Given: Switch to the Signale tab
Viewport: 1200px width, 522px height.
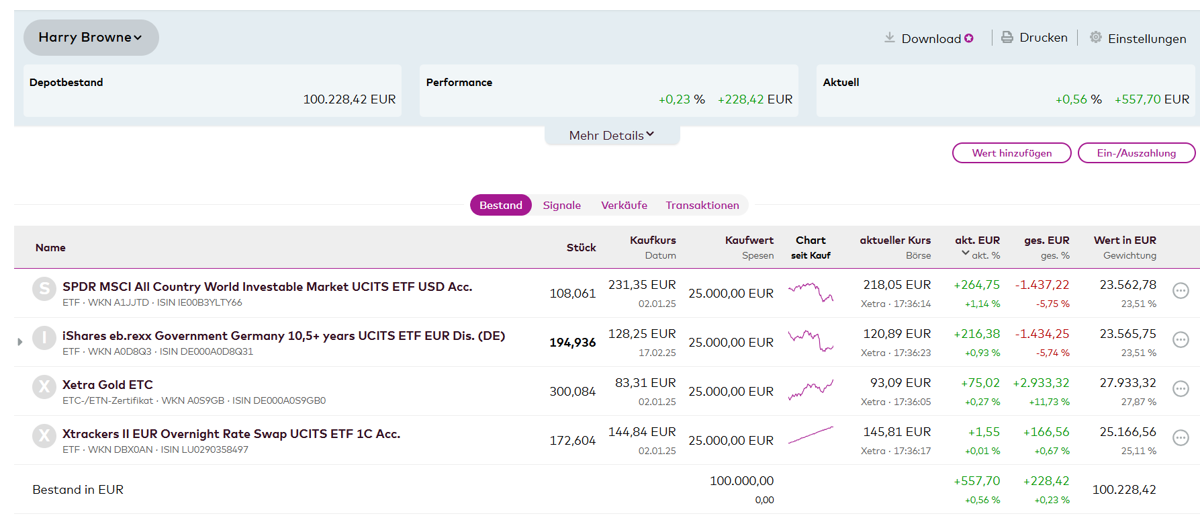Looking at the screenshot, I should [x=561, y=206].
